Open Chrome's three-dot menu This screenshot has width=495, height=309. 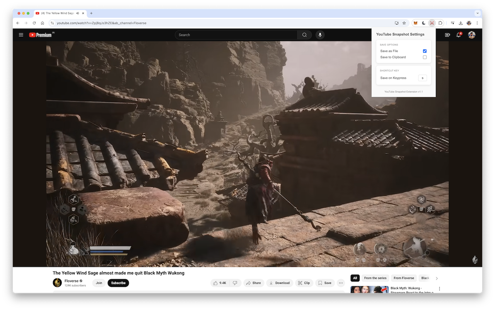tap(477, 23)
